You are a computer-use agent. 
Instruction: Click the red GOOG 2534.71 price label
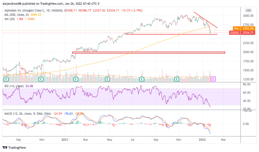click(x=242, y=33)
